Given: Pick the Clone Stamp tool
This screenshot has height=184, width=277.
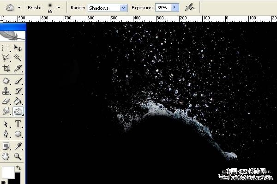Looking at the screenshot, I should click(x=6, y=91).
